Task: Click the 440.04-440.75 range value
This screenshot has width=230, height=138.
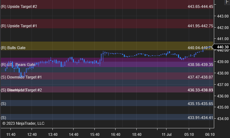Action: [200, 48]
